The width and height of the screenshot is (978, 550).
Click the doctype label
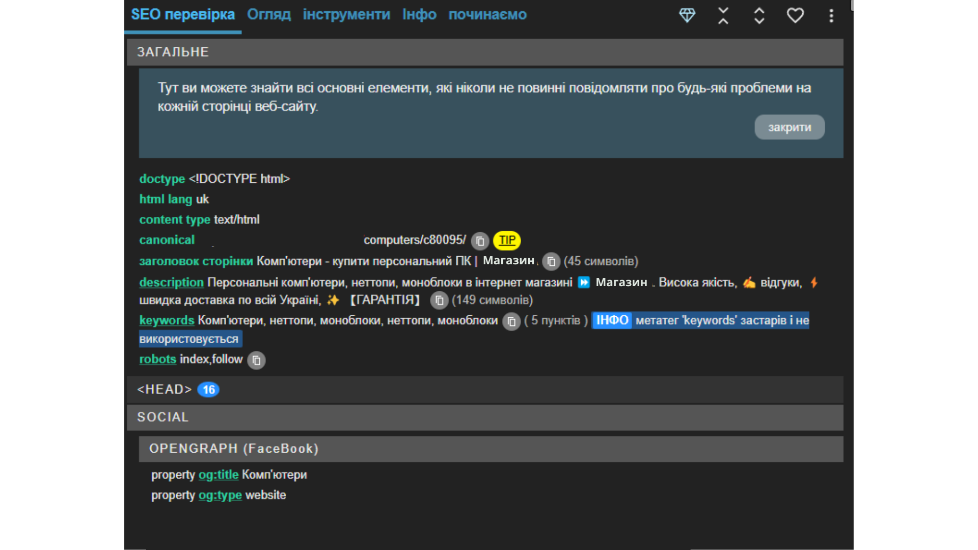coord(162,179)
